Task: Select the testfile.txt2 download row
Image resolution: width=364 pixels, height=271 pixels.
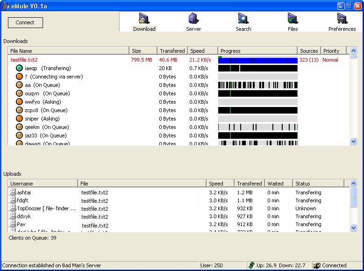Action: tap(179, 60)
